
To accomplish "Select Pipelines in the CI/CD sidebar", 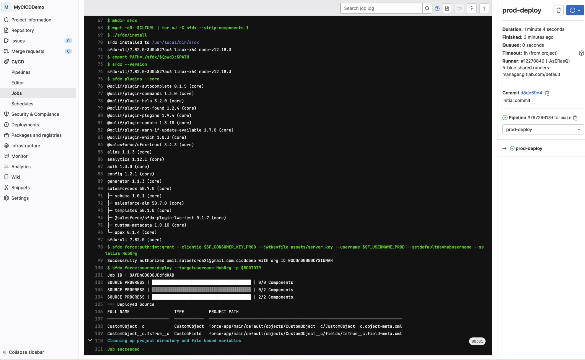I will click(x=21, y=72).
